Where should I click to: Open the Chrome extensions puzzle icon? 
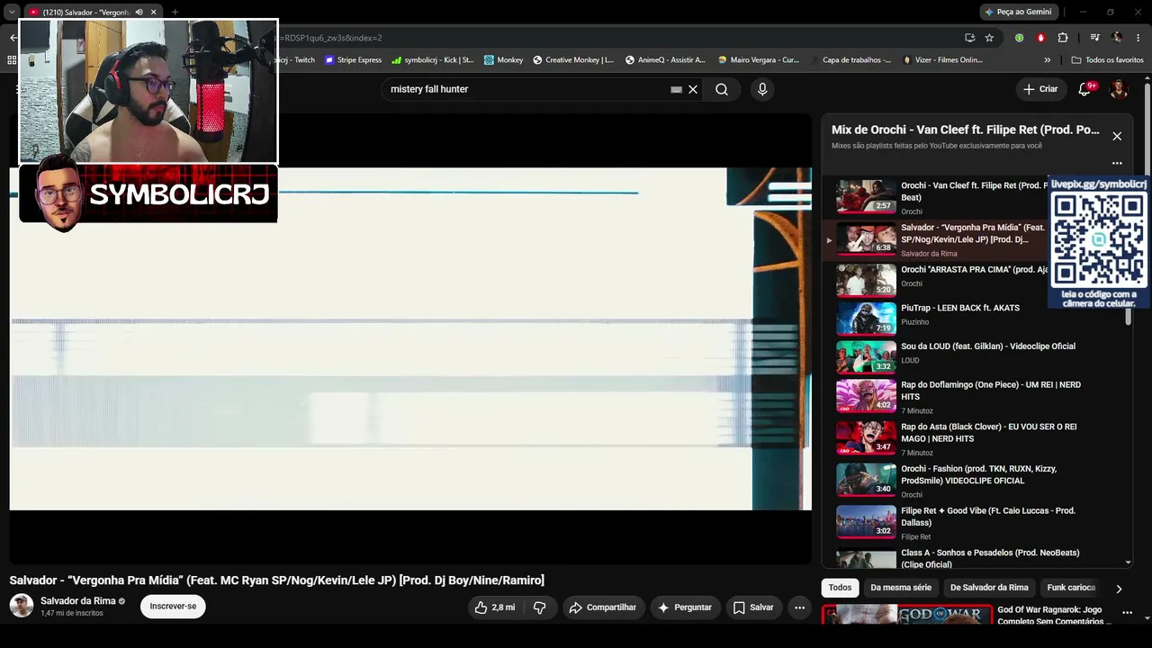tap(1063, 38)
